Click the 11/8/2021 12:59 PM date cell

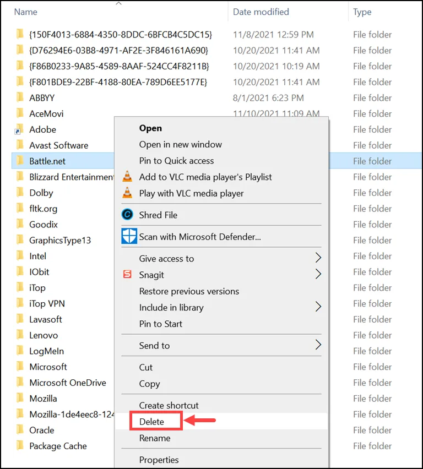273,34
